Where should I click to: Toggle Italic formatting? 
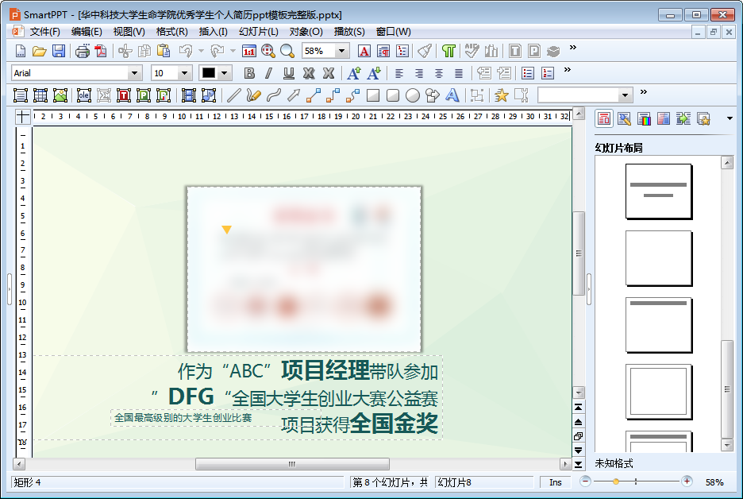[268, 73]
